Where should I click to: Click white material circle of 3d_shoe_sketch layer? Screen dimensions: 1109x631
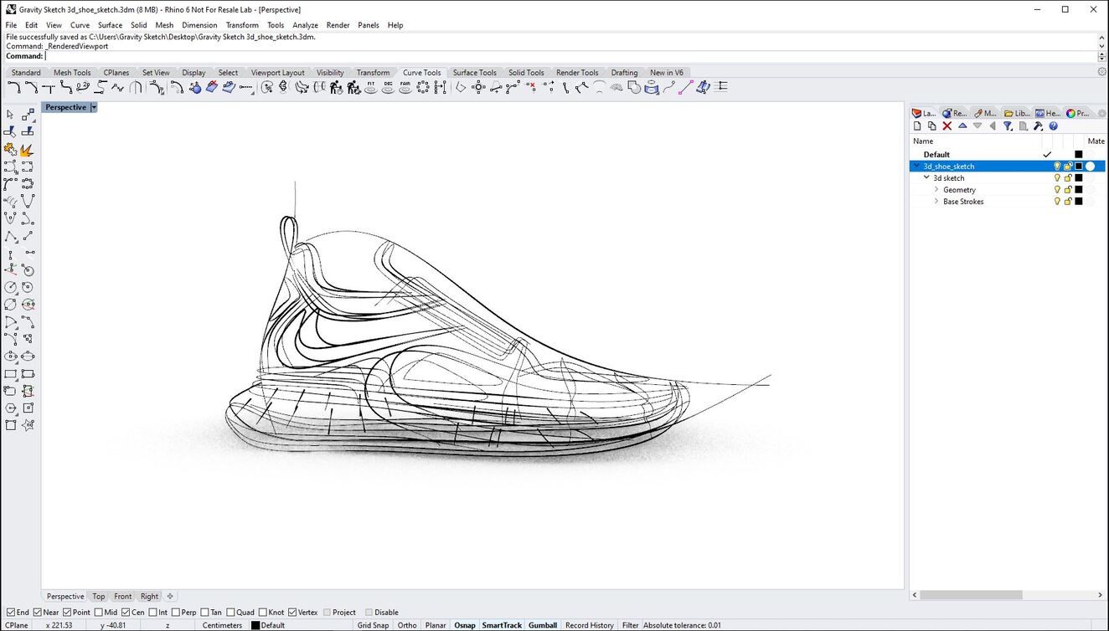coord(1091,167)
